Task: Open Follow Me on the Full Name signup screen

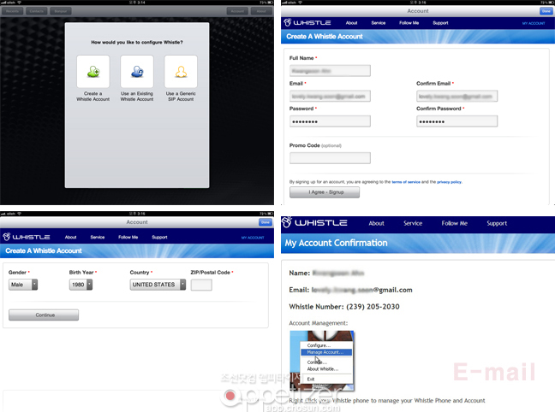Action: 409,23
